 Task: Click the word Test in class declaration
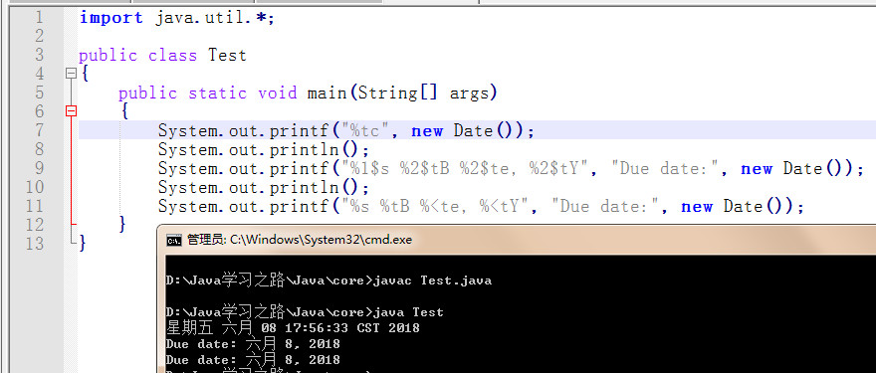click(x=227, y=56)
